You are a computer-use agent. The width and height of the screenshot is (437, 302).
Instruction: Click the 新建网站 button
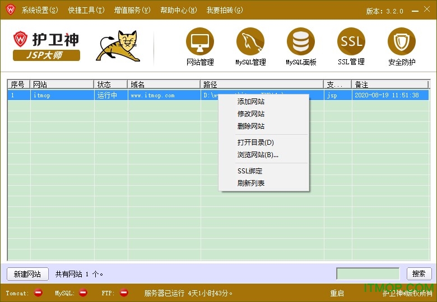click(x=27, y=274)
